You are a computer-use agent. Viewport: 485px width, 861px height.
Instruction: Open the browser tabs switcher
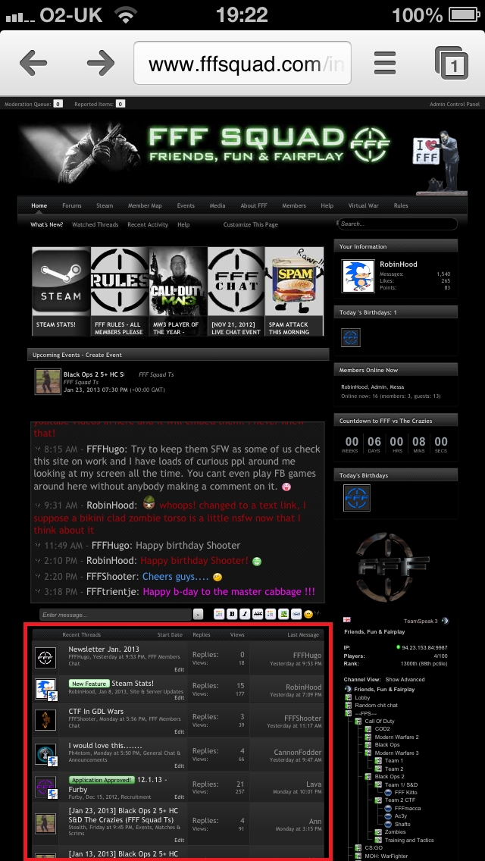(x=452, y=64)
